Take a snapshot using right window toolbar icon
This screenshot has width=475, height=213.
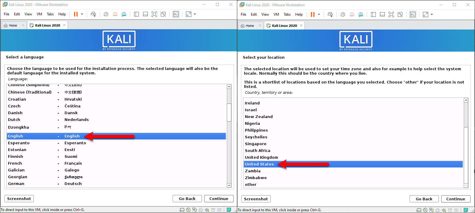[x=343, y=14]
